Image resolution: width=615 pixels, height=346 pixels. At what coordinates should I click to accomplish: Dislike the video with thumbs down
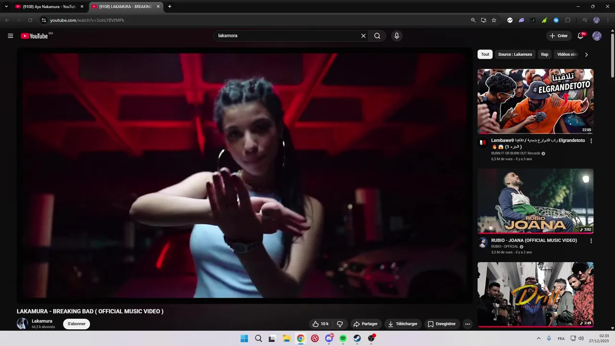[x=340, y=324]
